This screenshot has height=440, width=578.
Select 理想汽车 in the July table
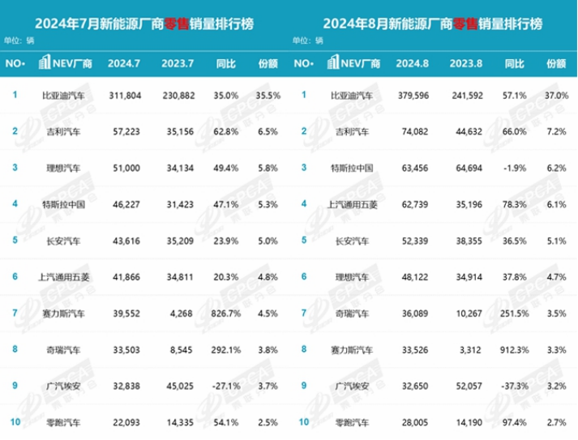click(x=63, y=169)
